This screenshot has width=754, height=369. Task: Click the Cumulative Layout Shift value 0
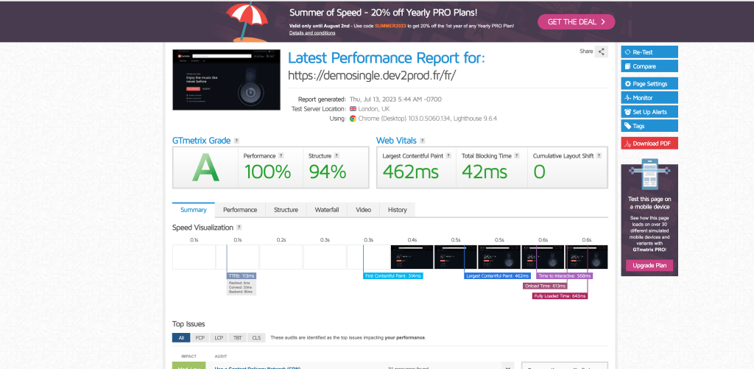click(539, 172)
